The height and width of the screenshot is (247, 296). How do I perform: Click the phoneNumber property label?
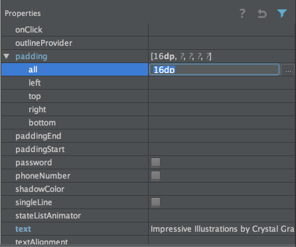pos(42,176)
